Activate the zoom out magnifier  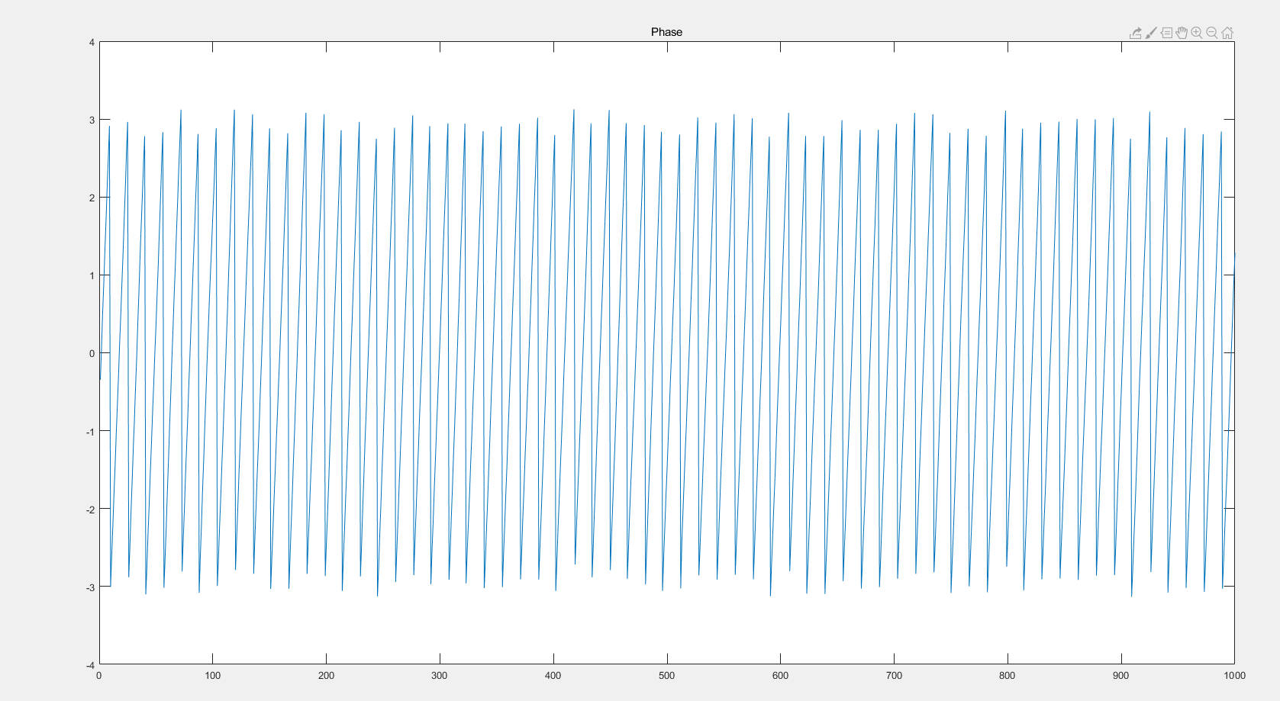coord(1212,33)
